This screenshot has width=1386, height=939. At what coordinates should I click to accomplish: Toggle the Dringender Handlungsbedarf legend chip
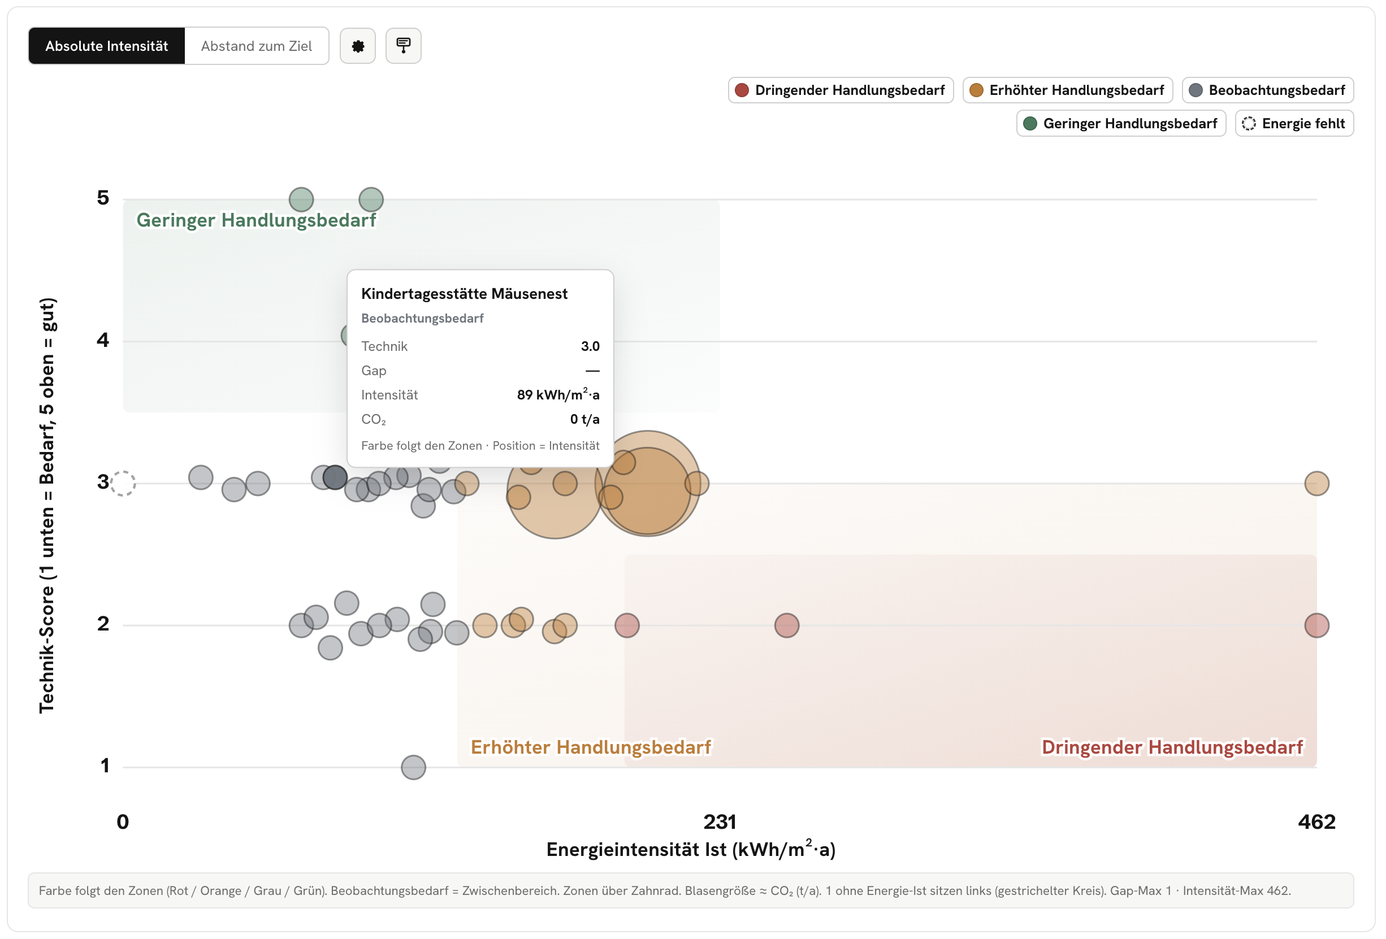(841, 90)
